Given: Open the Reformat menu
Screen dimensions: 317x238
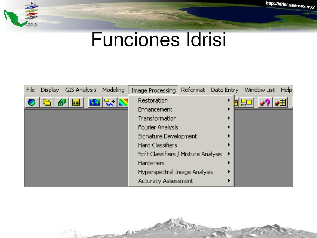Looking at the screenshot, I should [193, 90].
